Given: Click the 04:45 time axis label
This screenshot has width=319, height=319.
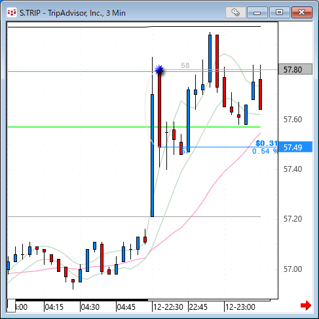Looking at the screenshot, I should coord(126,307).
